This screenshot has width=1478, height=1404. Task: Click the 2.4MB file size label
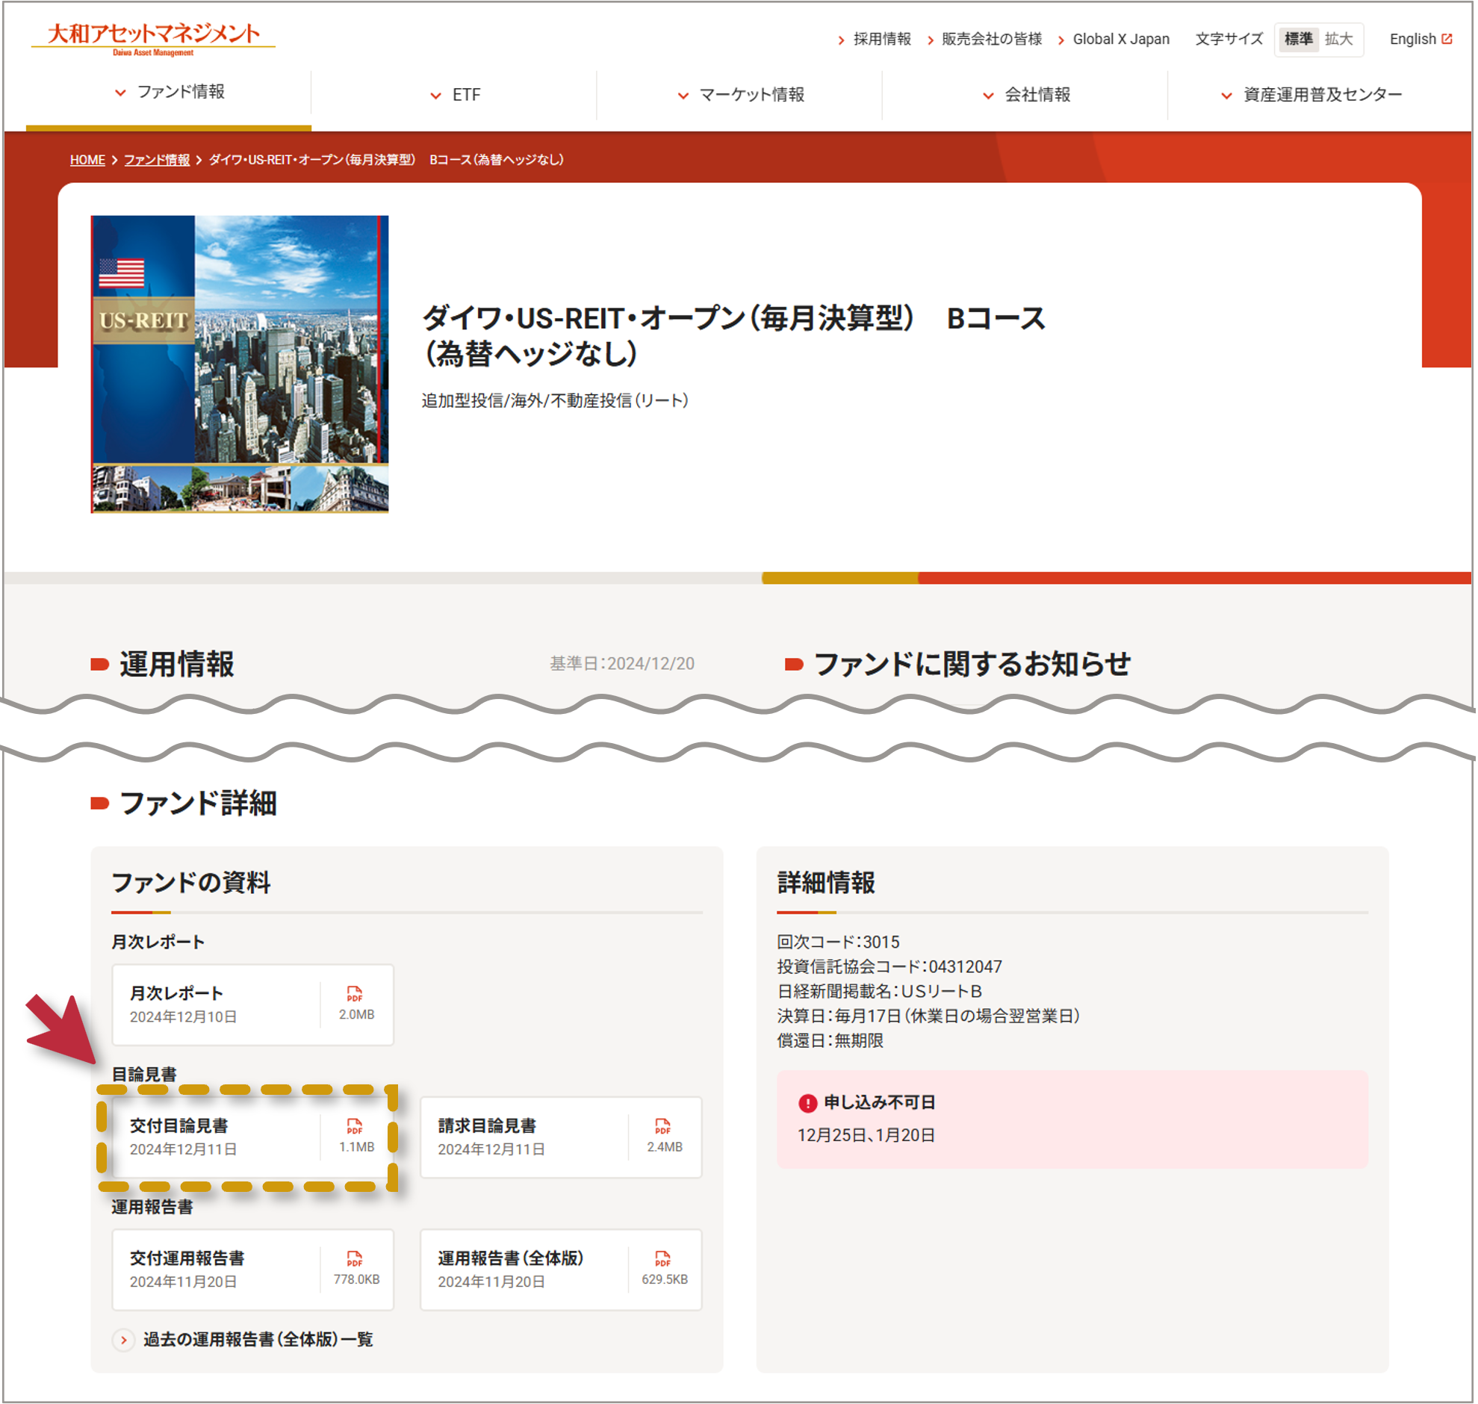pyautogui.click(x=665, y=1148)
